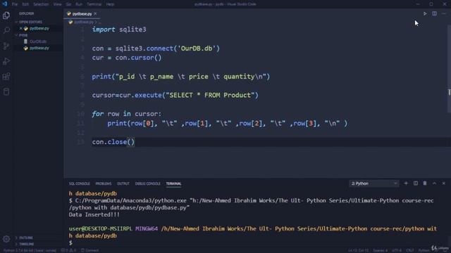Open the Search view in activity bar
The image size is (451, 253).
tap(6, 30)
